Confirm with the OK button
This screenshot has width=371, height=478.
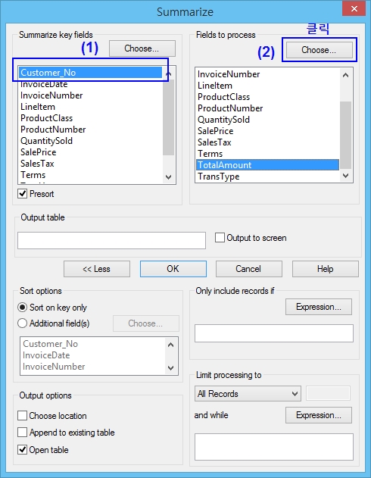pos(173,269)
